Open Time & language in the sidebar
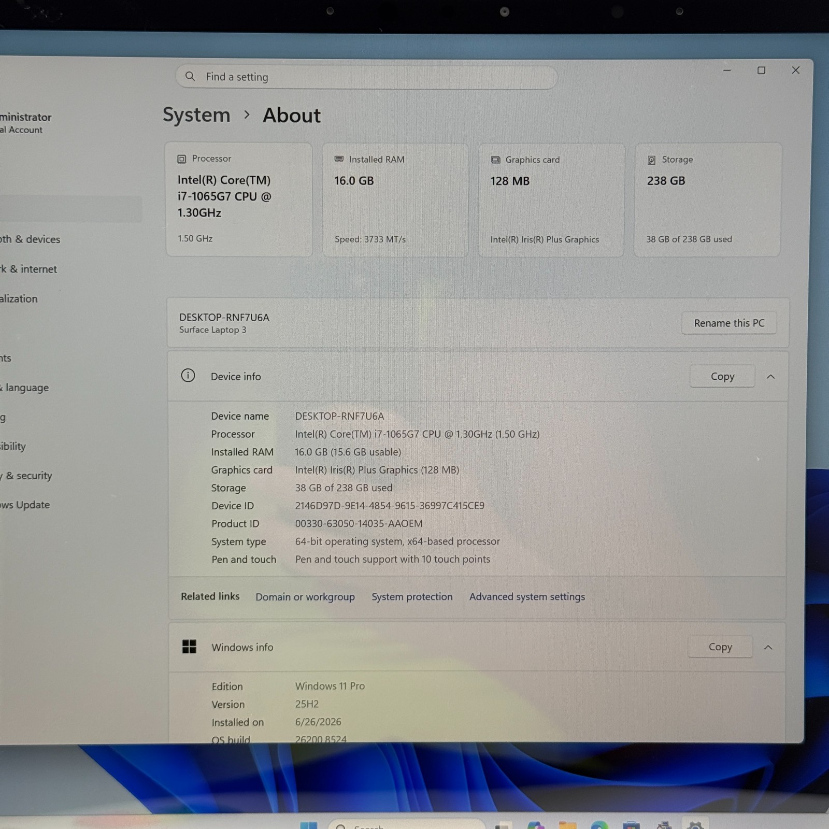The image size is (829, 829). pos(25,388)
